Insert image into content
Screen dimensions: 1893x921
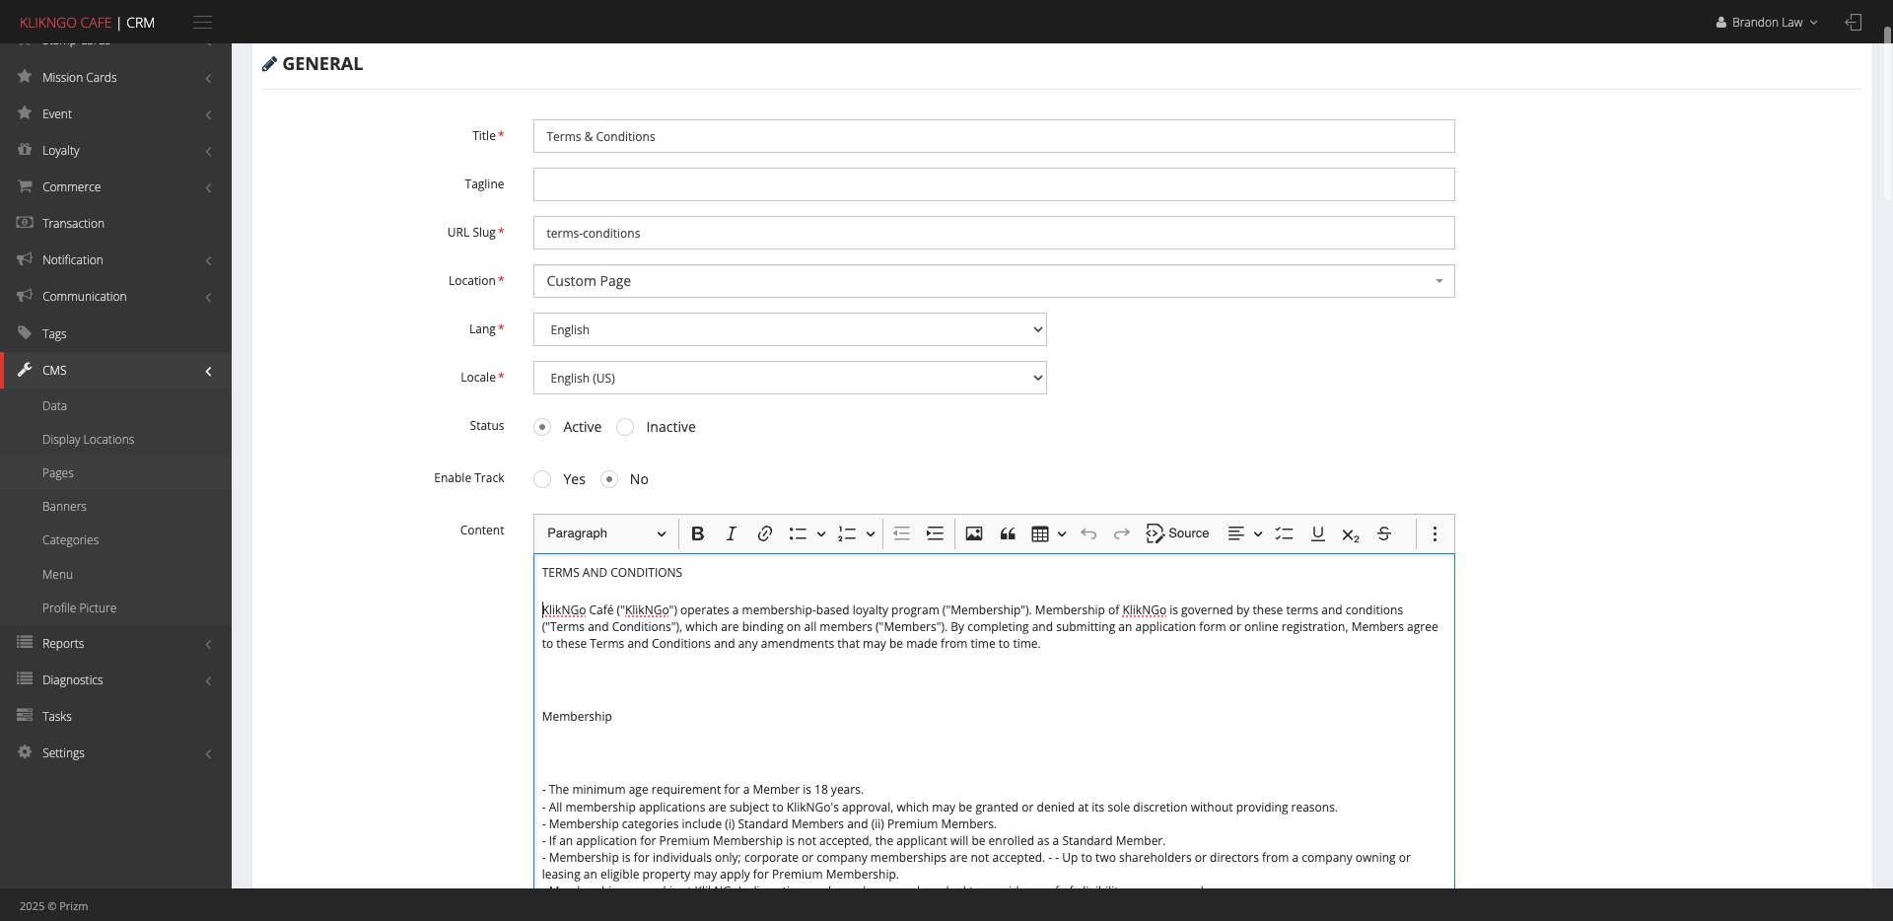974,533
